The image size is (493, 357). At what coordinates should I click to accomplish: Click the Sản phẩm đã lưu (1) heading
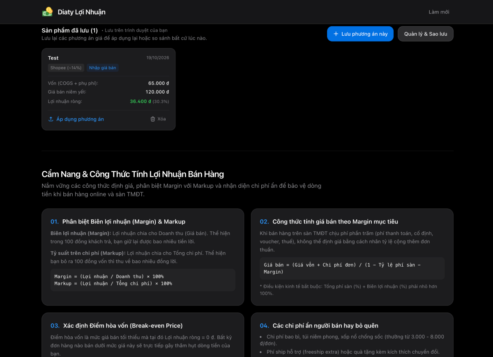point(70,30)
